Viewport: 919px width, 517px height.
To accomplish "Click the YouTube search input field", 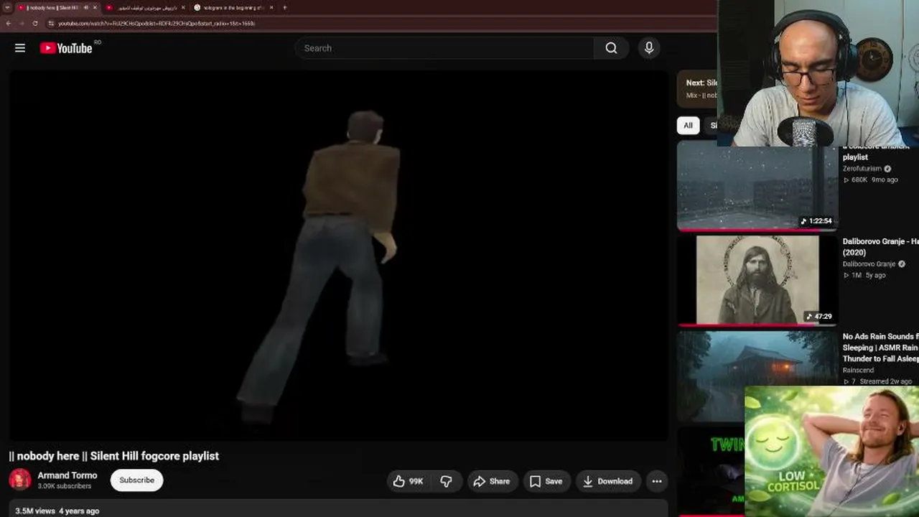I will (444, 48).
